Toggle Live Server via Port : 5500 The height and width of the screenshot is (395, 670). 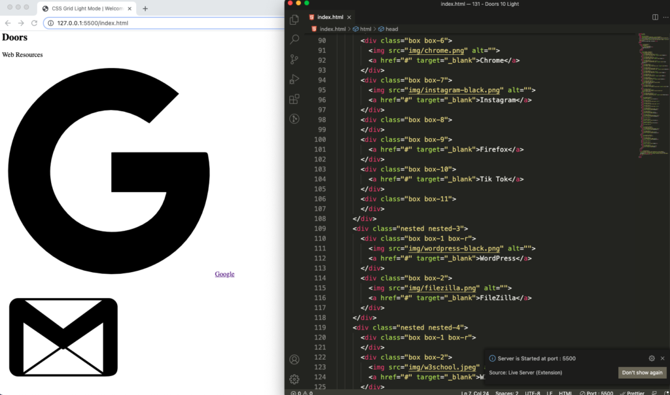pyautogui.click(x=597, y=393)
